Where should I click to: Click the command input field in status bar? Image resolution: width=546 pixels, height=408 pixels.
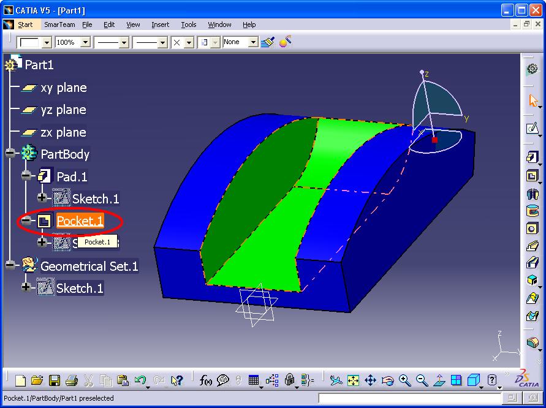click(410, 398)
